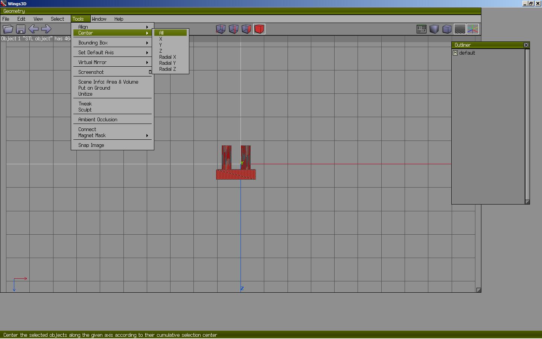Click the Open file folder icon
This screenshot has height=339, width=542.
(x=8, y=29)
